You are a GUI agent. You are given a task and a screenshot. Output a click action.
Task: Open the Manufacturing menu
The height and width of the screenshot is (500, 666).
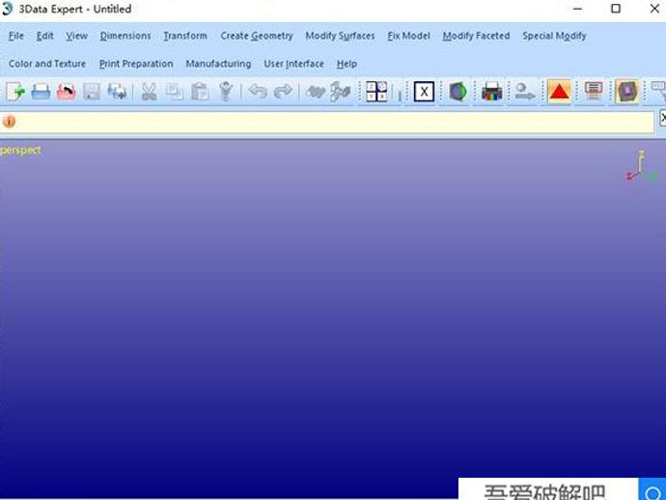(x=218, y=64)
